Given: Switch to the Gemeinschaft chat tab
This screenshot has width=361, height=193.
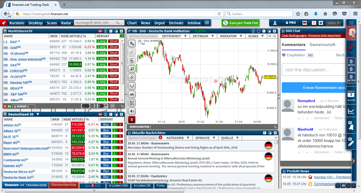Looking at the screenshot, I should click(322, 45).
